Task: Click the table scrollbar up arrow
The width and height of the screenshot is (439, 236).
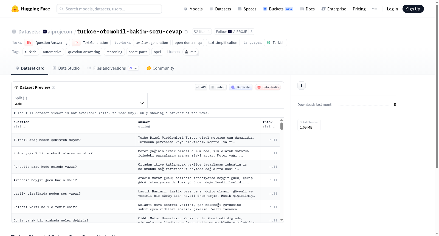Action: click(282, 120)
